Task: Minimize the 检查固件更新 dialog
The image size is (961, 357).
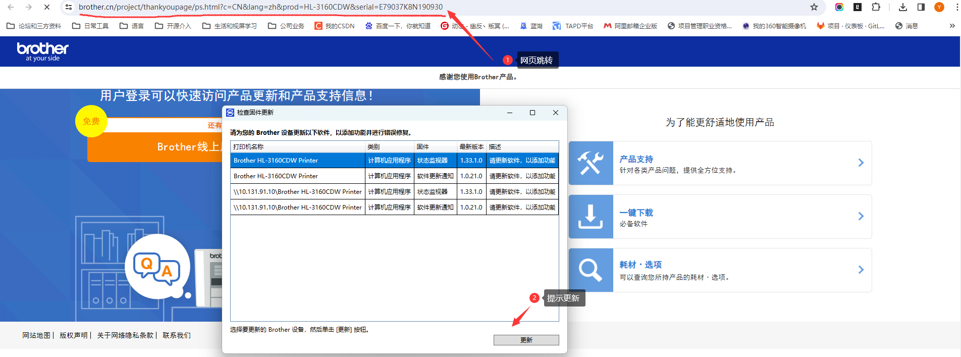Action: tap(510, 113)
